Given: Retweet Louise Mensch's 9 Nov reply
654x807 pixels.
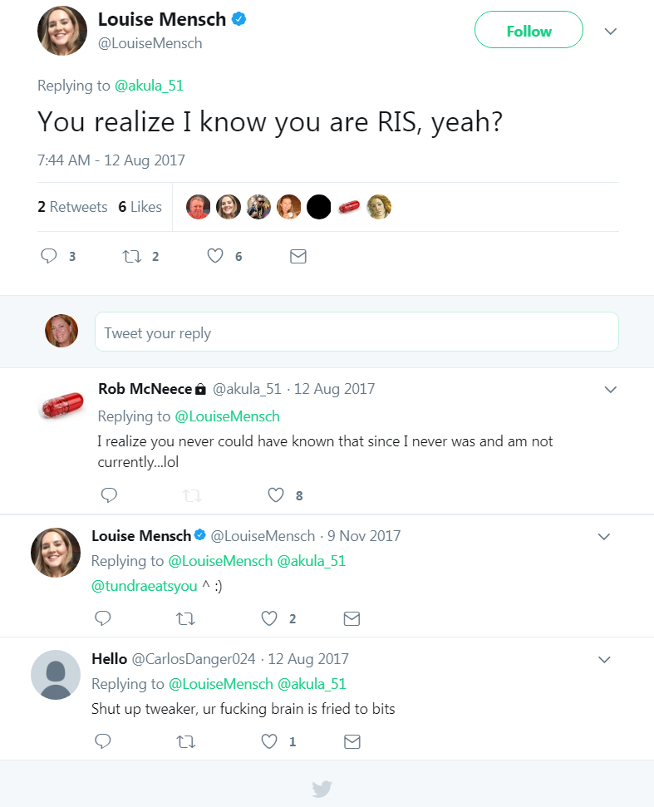Looking at the screenshot, I should [186, 618].
